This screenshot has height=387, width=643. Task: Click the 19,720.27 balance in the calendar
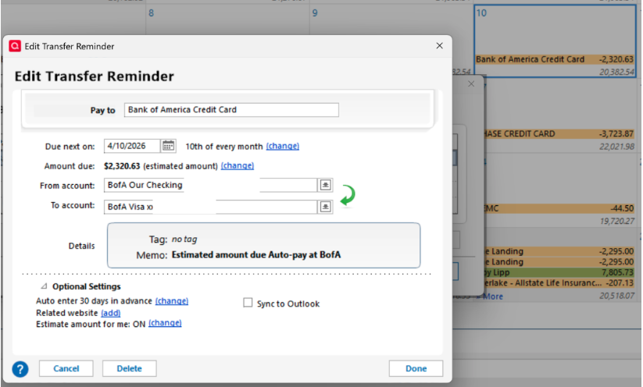(616, 221)
